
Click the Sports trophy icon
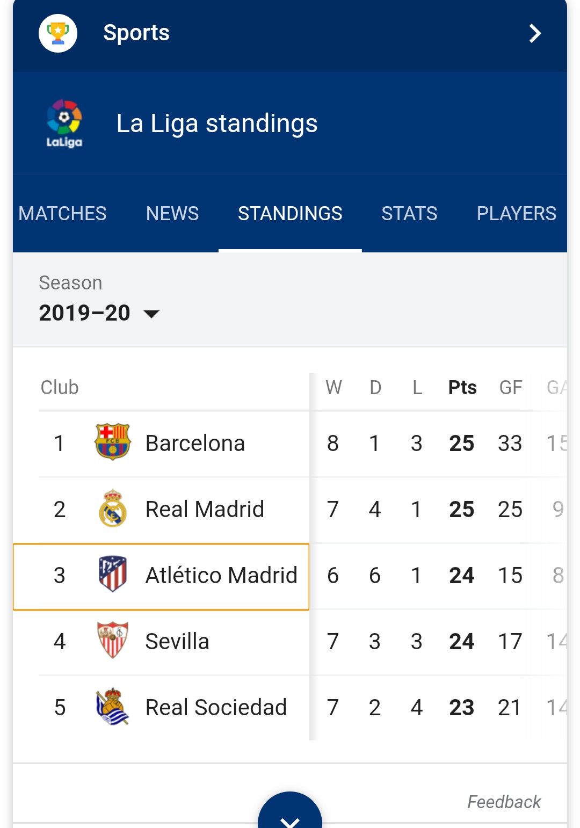pyautogui.click(x=58, y=33)
